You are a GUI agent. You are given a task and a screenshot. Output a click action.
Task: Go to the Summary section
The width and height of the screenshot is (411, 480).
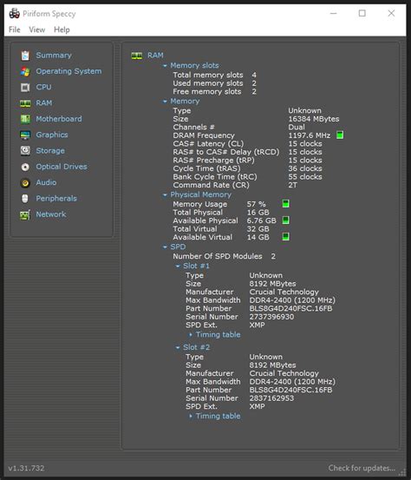(54, 56)
